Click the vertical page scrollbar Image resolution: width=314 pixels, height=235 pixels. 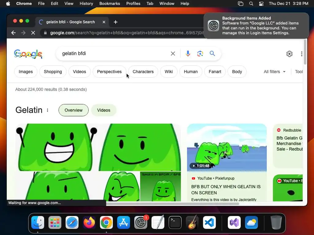tap(305, 52)
